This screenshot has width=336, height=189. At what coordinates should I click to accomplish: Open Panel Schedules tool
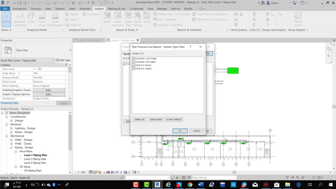[165, 20]
